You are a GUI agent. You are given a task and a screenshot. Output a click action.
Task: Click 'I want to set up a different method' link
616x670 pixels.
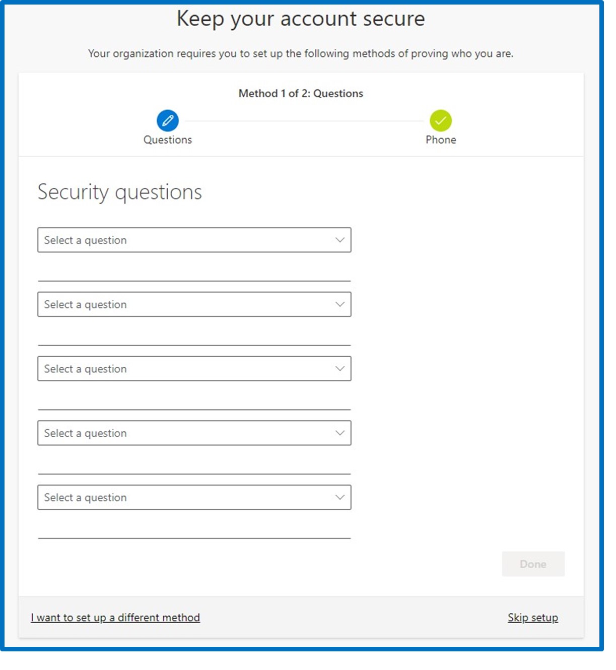point(115,618)
